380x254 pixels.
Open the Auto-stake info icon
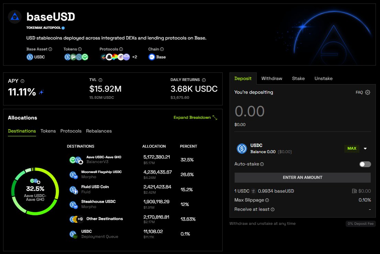(262, 164)
